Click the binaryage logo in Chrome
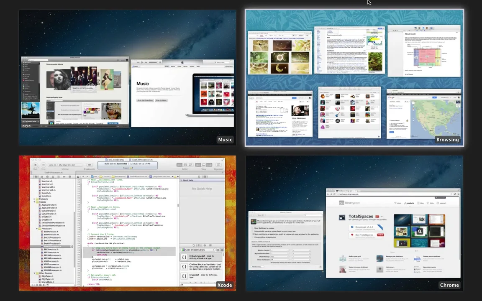The image size is (482, 301). tap(349, 203)
